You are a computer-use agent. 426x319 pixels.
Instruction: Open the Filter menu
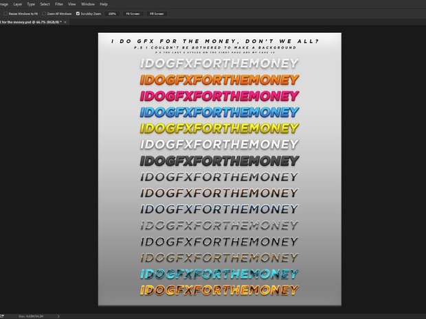click(59, 4)
